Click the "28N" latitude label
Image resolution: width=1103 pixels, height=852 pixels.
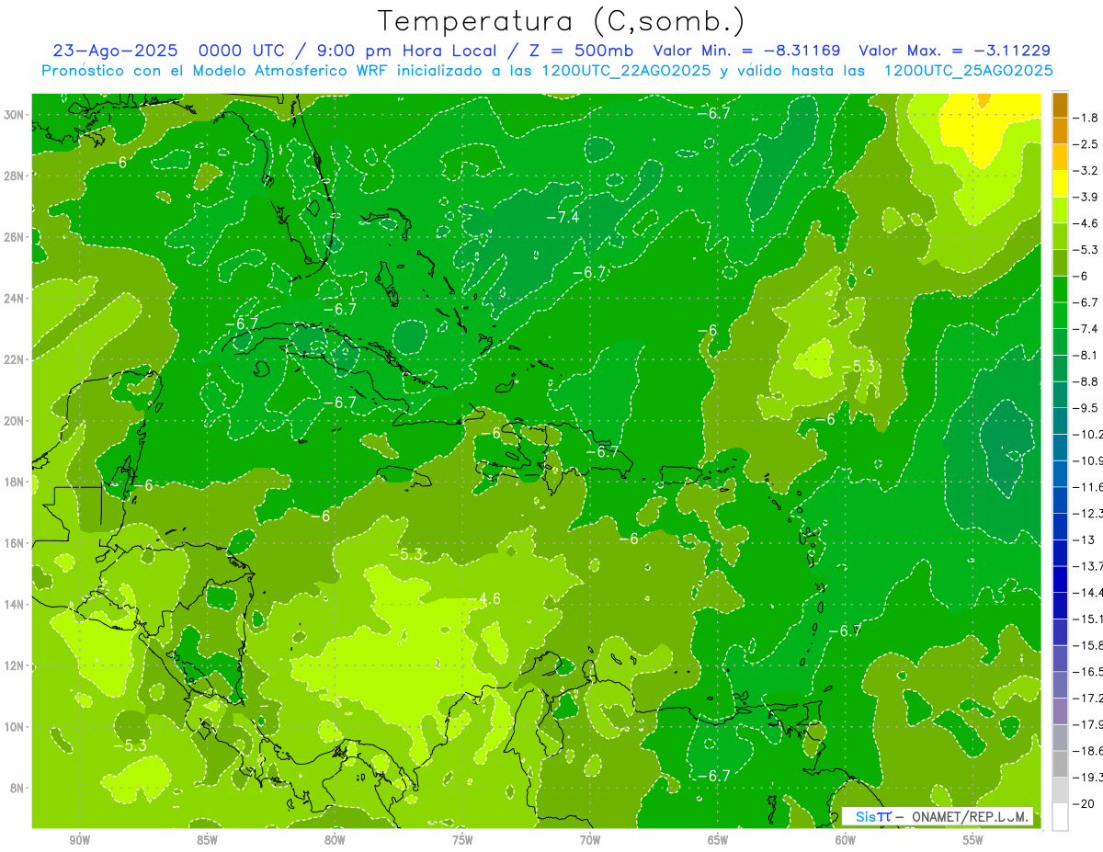point(15,176)
